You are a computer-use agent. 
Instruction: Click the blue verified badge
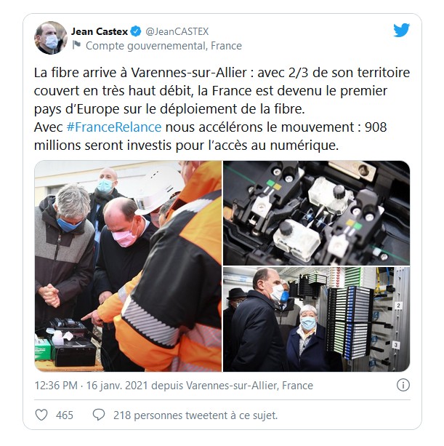(136, 31)
